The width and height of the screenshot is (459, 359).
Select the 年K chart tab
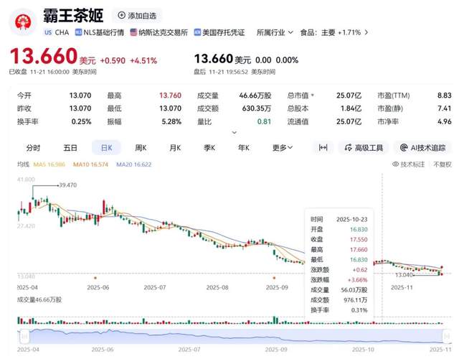click(244, 148)
